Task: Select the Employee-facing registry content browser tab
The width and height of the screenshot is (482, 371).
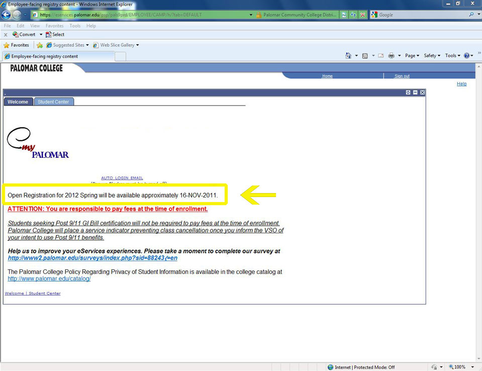Action: click(x=58, y=56)
